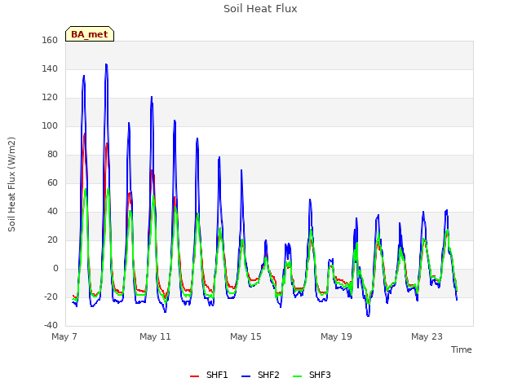522x391 pixels.
Task: Toggle the SHF1 series in legend
Action: pyautogui.click(x=209, y=375)
